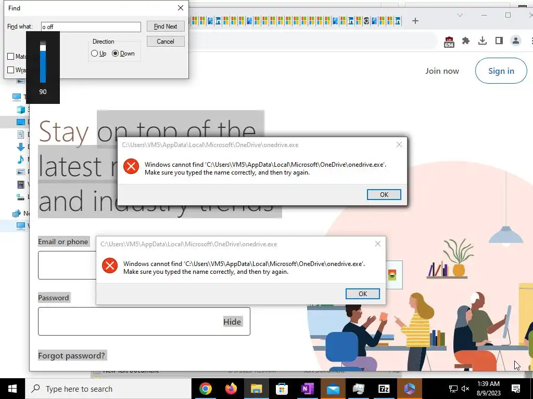Switch to the tab with Chrome globe icon

pos(366,21)
